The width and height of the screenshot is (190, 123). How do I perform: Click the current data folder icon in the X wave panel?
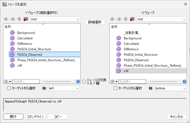click(x=132, y=19)
